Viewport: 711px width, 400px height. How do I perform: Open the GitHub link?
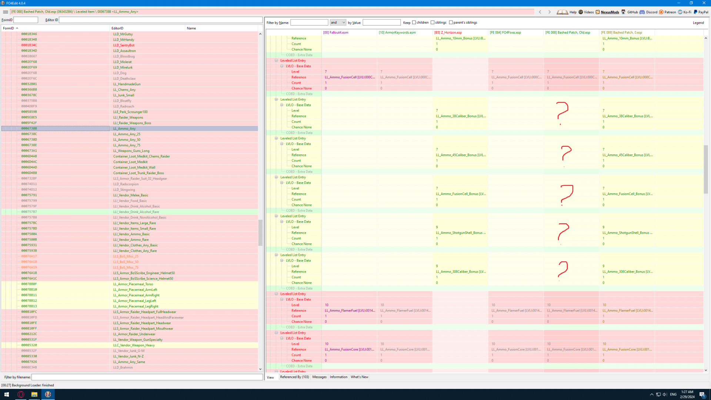pos(632,12)
